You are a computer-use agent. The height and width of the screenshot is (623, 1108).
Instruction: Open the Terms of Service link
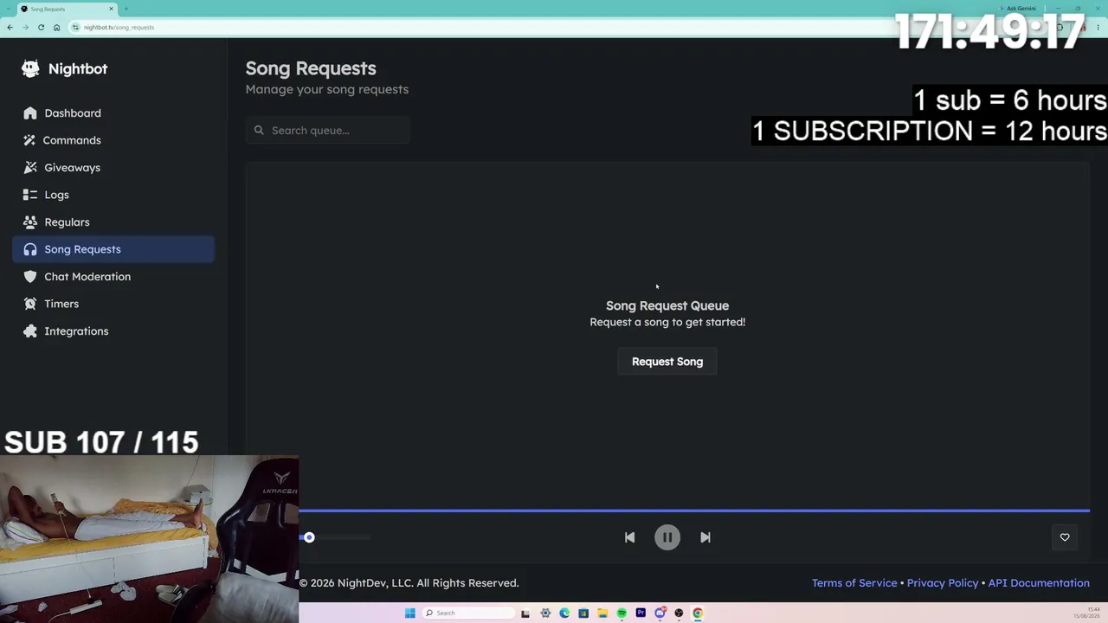(x=854, y=583)
